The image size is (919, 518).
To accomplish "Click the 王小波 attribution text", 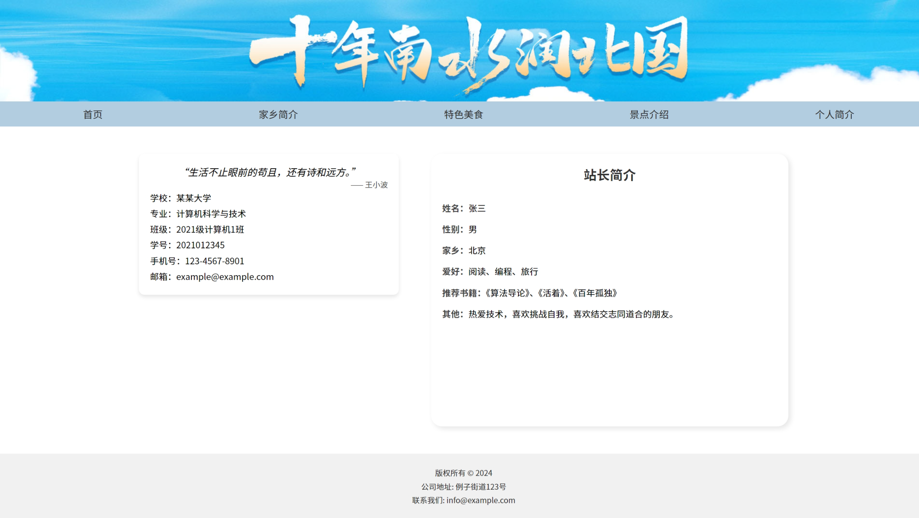I will pyautogui.click(x=376, y=185).
